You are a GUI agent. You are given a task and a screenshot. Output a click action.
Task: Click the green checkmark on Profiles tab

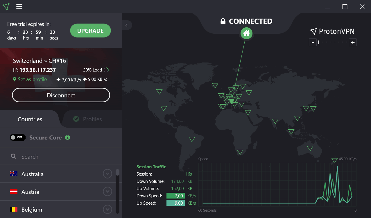76,119
